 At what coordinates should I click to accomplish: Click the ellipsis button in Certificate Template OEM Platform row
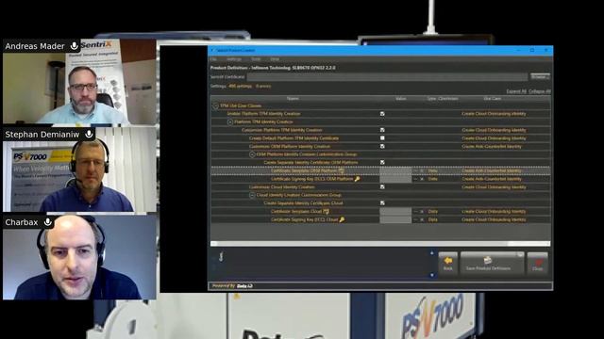(x=415, y=170)
